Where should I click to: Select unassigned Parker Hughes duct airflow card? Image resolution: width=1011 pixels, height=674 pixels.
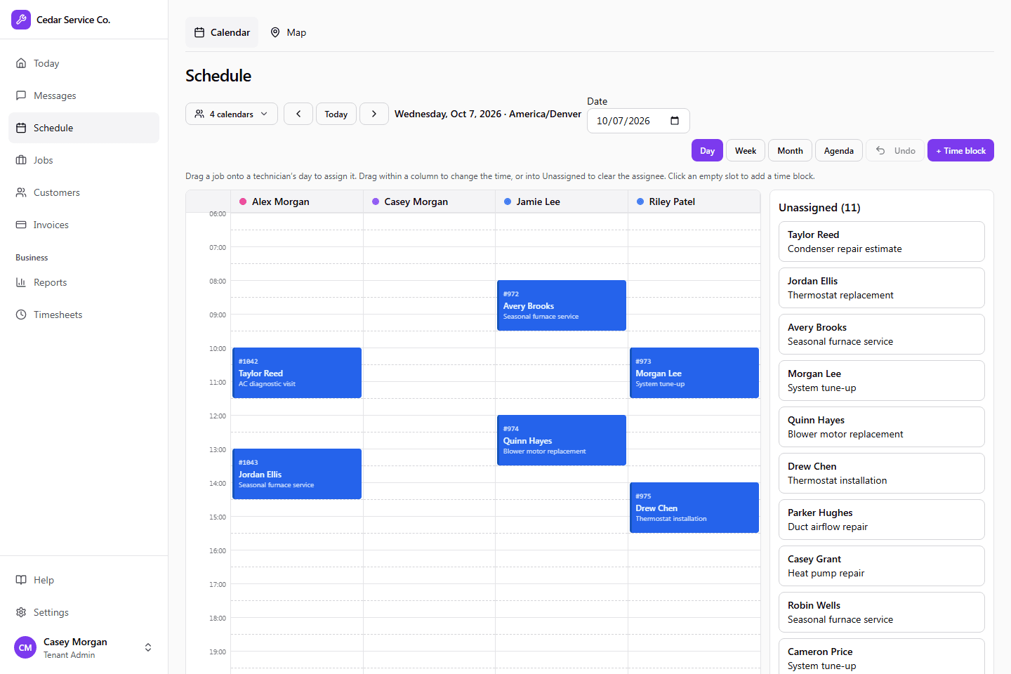click(881, 520)
